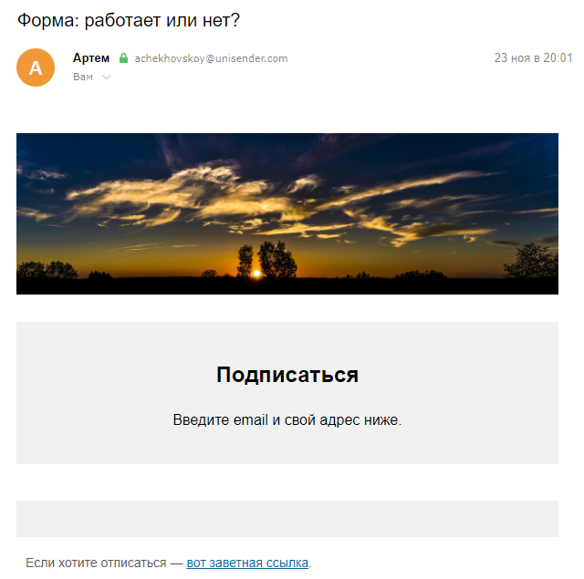Click the orange sender avatar with letter A
The width and height of the screenshot is (584, 579).
(36, 67)
